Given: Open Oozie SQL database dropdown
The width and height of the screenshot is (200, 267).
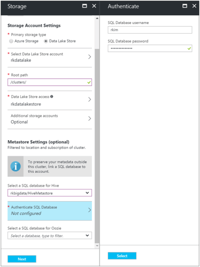Looking at the screenshot, I should click(x=49, y=236).
